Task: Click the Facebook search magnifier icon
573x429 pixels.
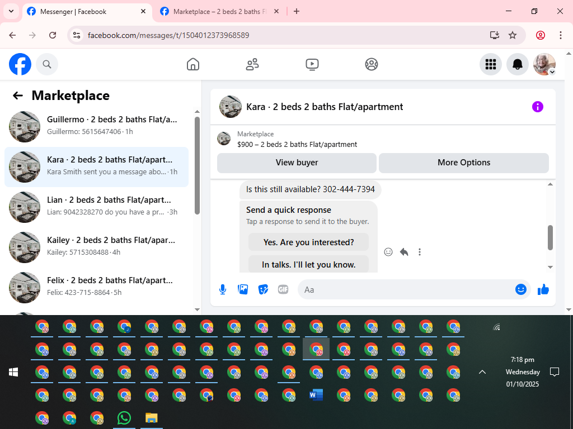Action: (47, 64)
